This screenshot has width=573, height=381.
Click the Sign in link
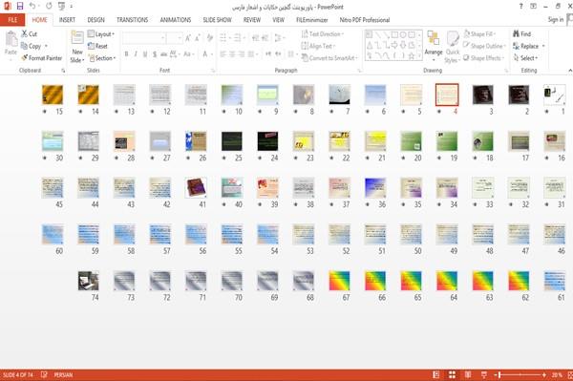click(x=556, y=20)
